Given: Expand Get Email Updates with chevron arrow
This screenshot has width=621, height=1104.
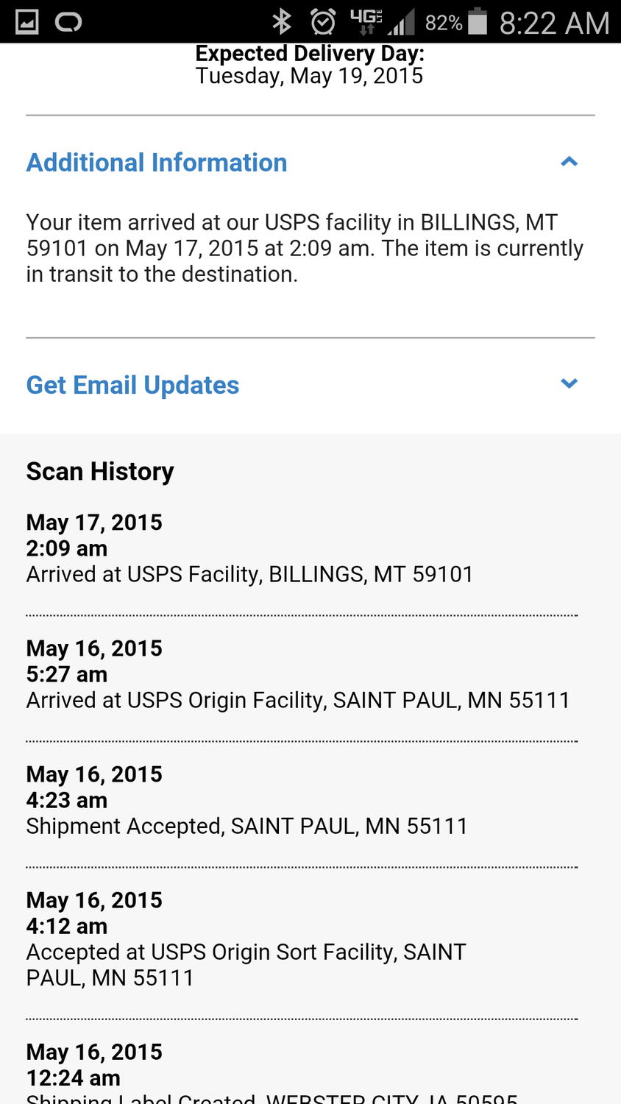Looking at the screenshot, I should tap(569, 383).
